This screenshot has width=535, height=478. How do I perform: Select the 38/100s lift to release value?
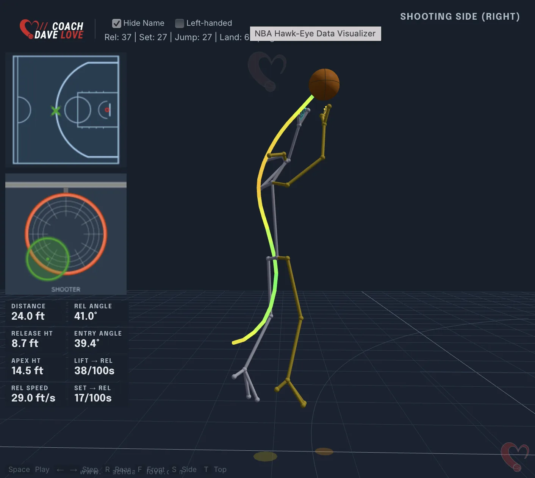94,370
